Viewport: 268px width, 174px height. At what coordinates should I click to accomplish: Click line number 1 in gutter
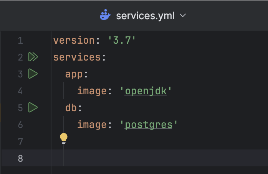(x=20, y=40)
